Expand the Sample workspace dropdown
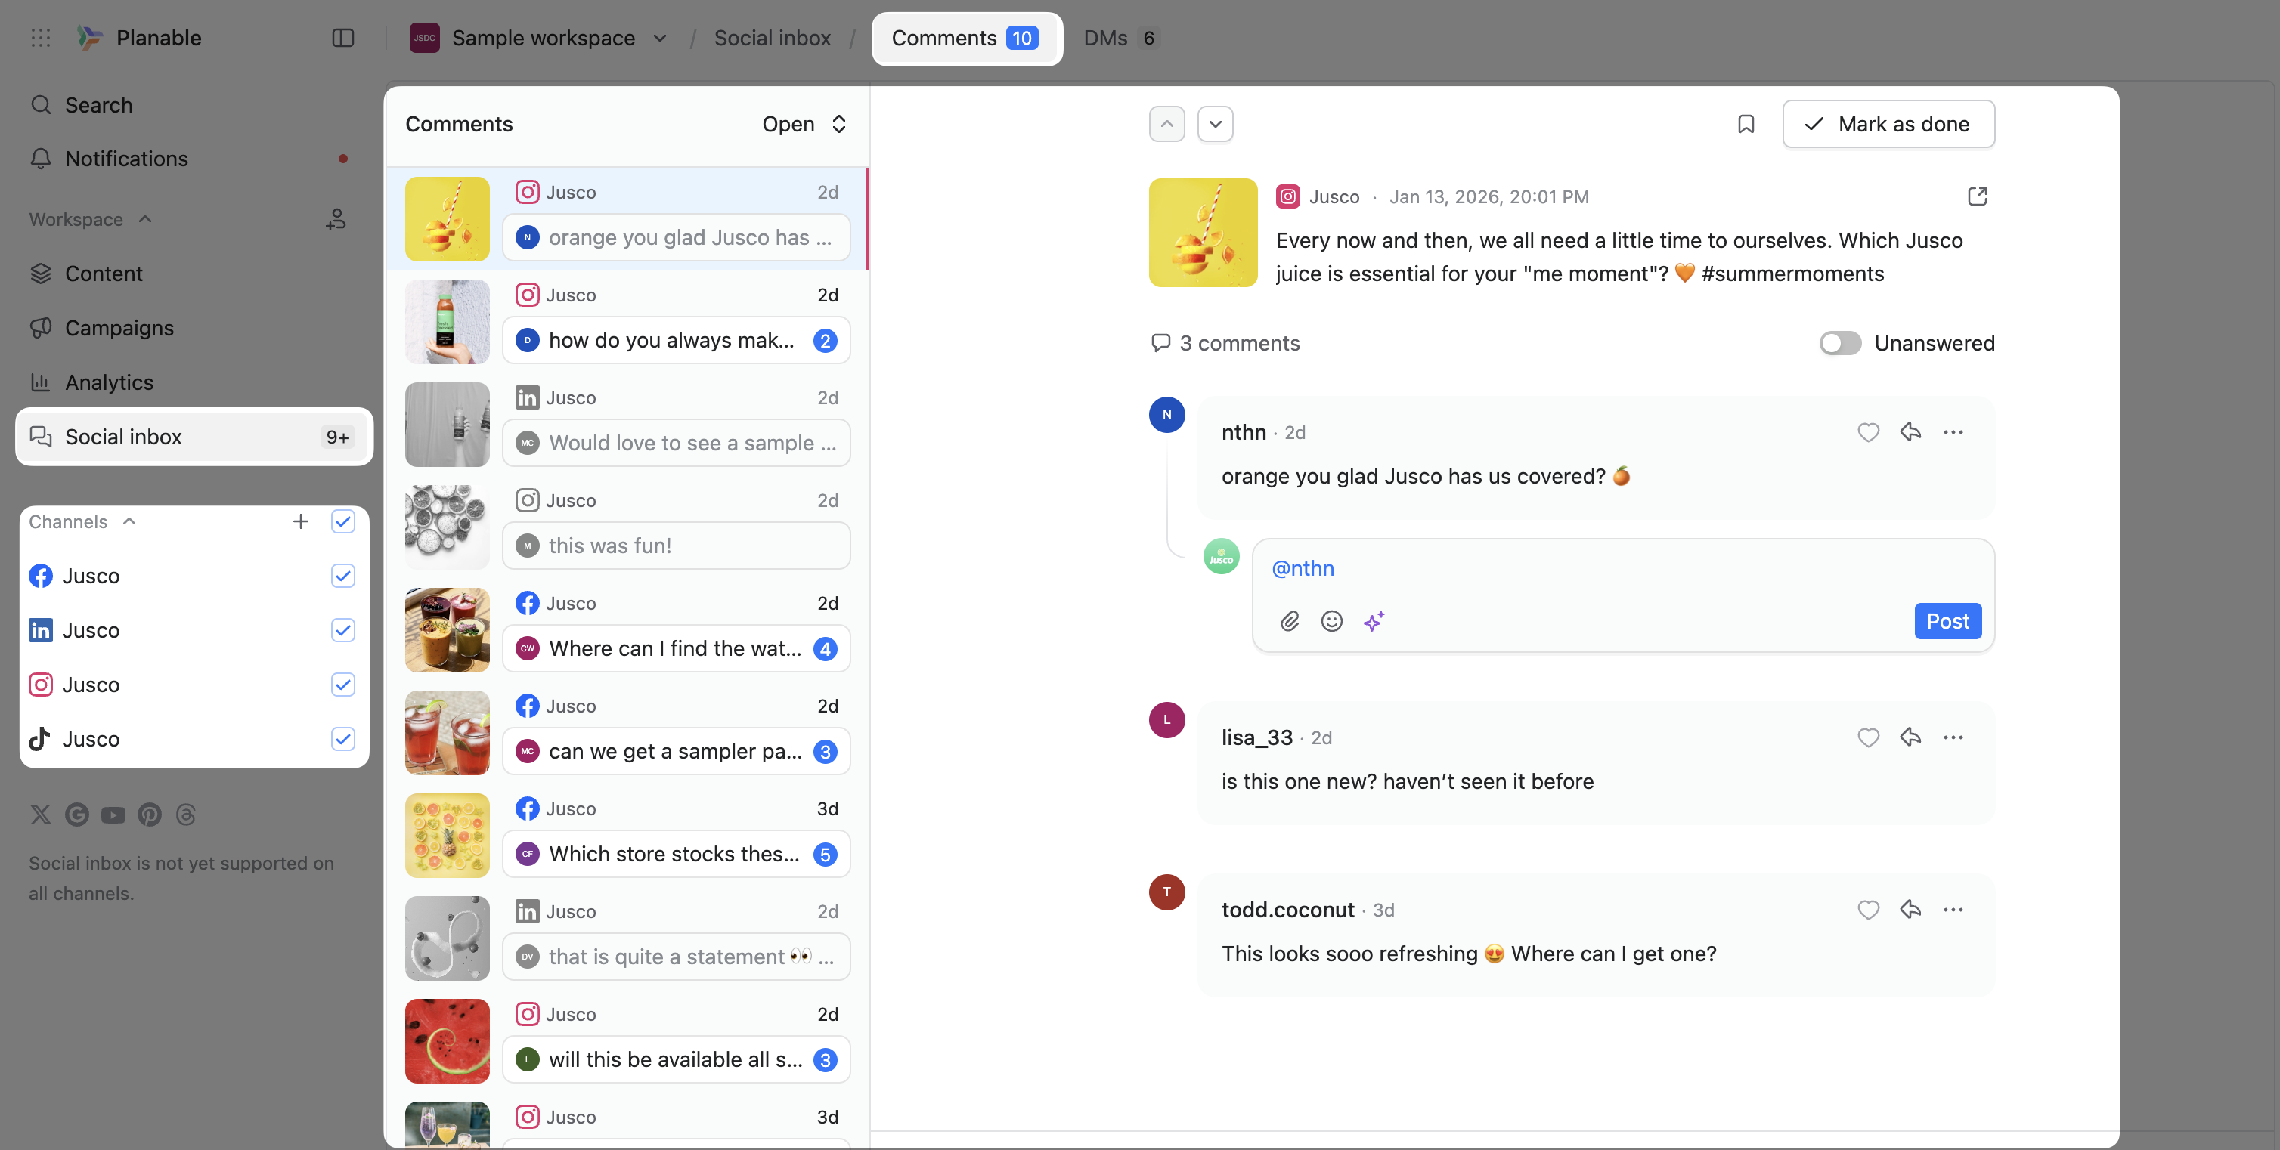Image resolution: width=2280 pixels, height=1150 pixels. (659, 38)
